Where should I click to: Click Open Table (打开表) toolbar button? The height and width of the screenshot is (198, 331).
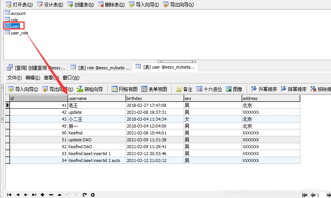point(19,5)
